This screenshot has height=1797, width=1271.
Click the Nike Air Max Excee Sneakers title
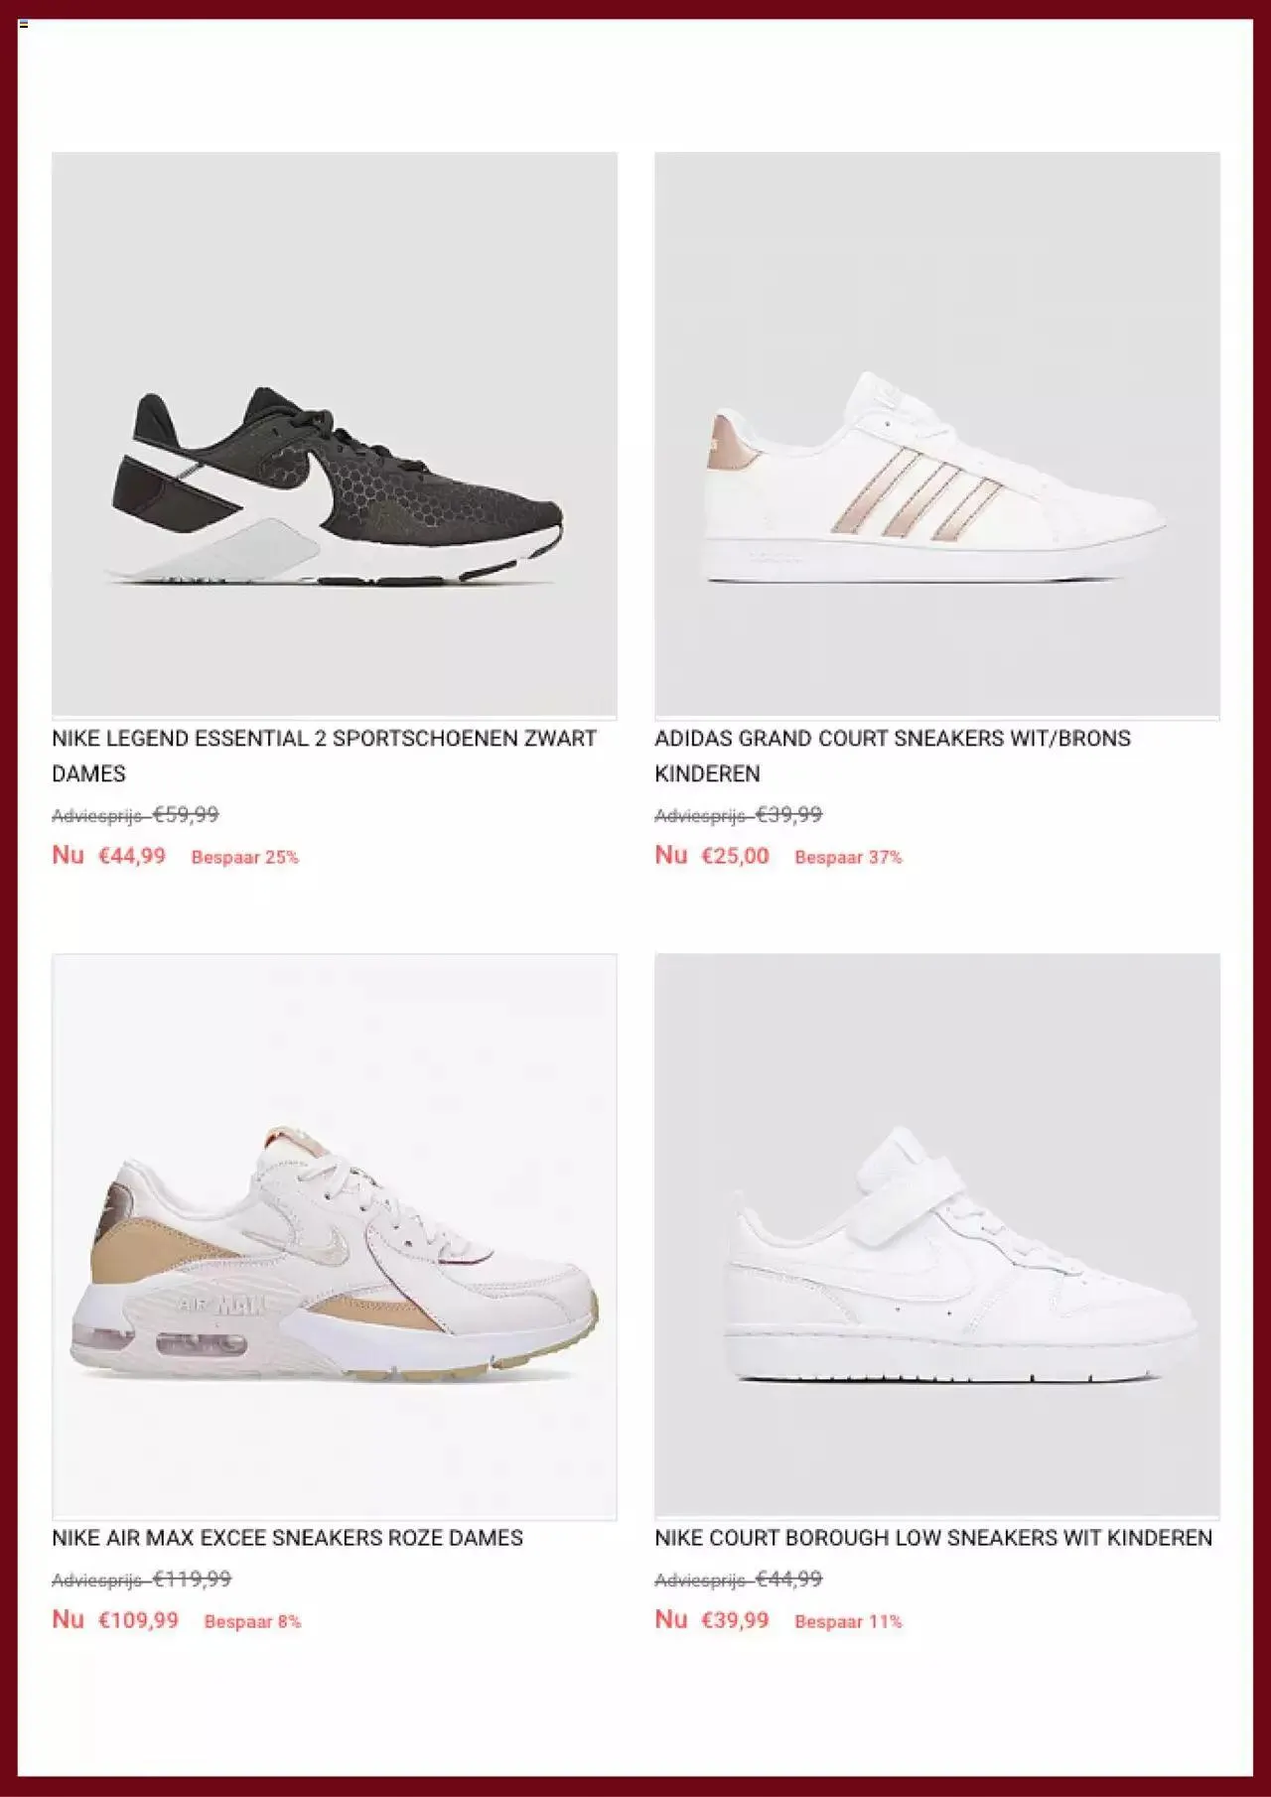pos(287,1538)
